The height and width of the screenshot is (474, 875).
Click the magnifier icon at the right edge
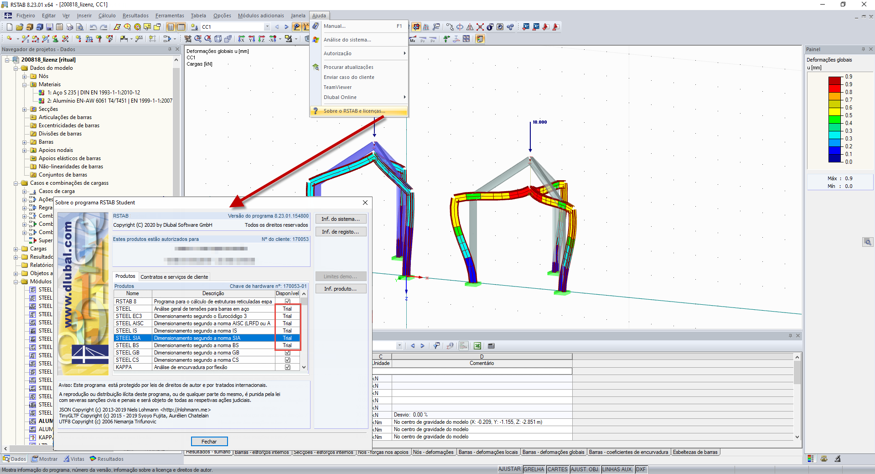click(x=867, y=242)
